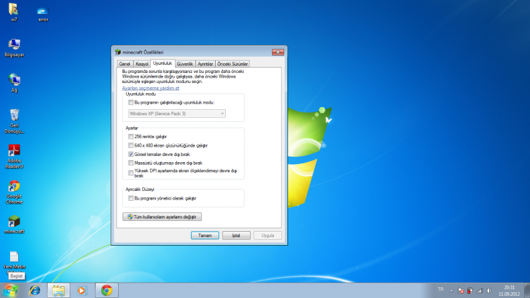This screenshot has height=298, width=530.
Task: Switch to the Kısayol tab
Action: (x=141, y=64)
